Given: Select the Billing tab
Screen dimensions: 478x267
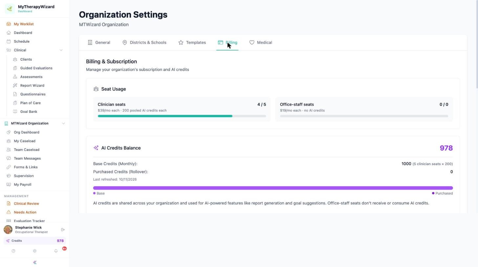Looking at the screenshot, I should (227, 42).
